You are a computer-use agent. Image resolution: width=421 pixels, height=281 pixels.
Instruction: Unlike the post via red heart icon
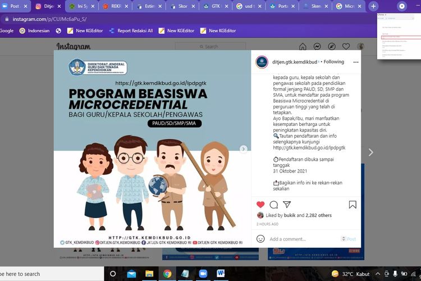point(260,205)
